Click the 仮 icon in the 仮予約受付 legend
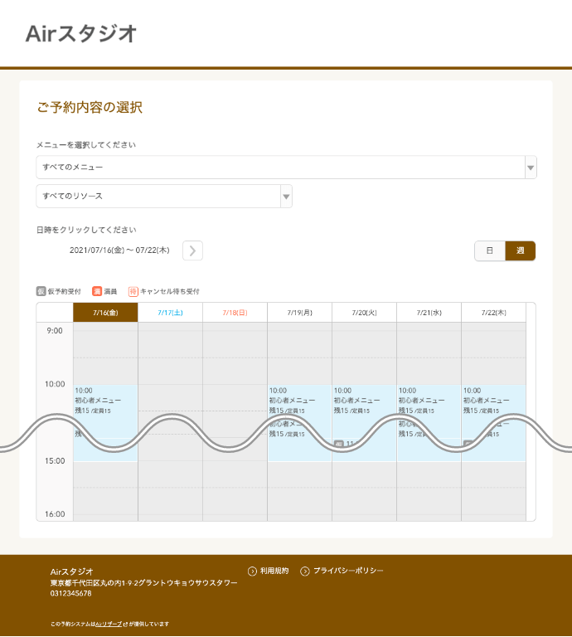The image size is (572, 637). click(x=41, y=291)
